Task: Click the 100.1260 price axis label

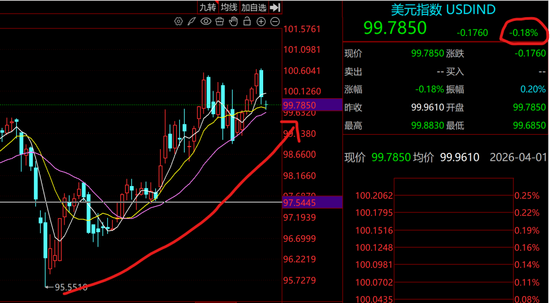Action: pyautogui.click(x=302, y=91)
